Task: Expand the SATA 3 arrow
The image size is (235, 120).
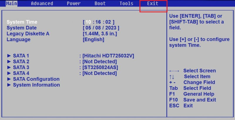Action: [9, 67]
